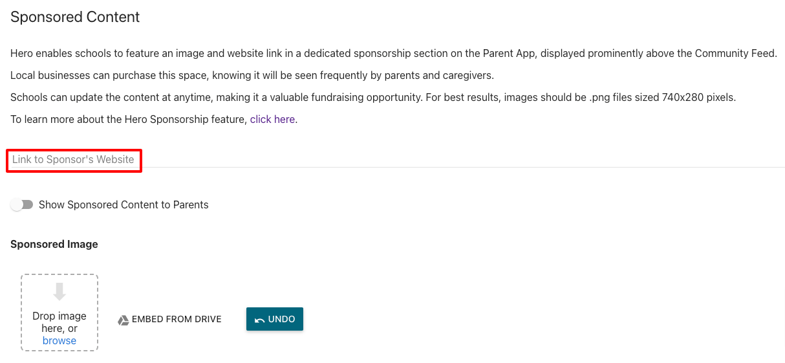This screenshot has width=785, height=363.
Task: Click the EMBED FROM DRIVE button
Action: [169, 319]
